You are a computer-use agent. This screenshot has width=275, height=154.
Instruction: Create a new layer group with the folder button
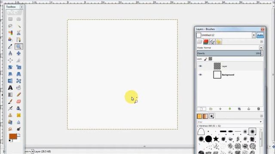pyautogui.click(x=211, y=109)
